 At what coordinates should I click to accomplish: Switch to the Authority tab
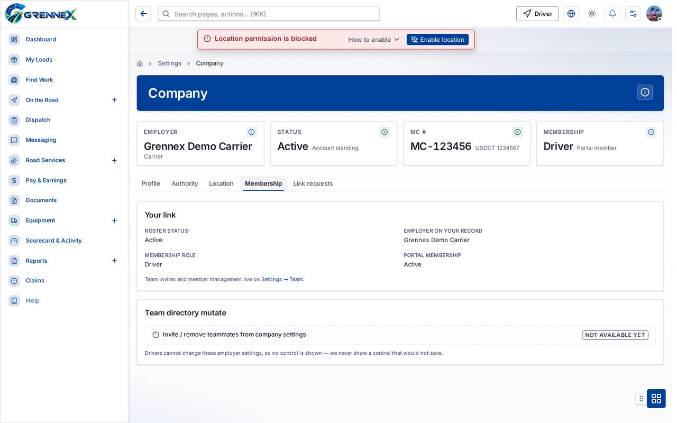tap(185, 183)
